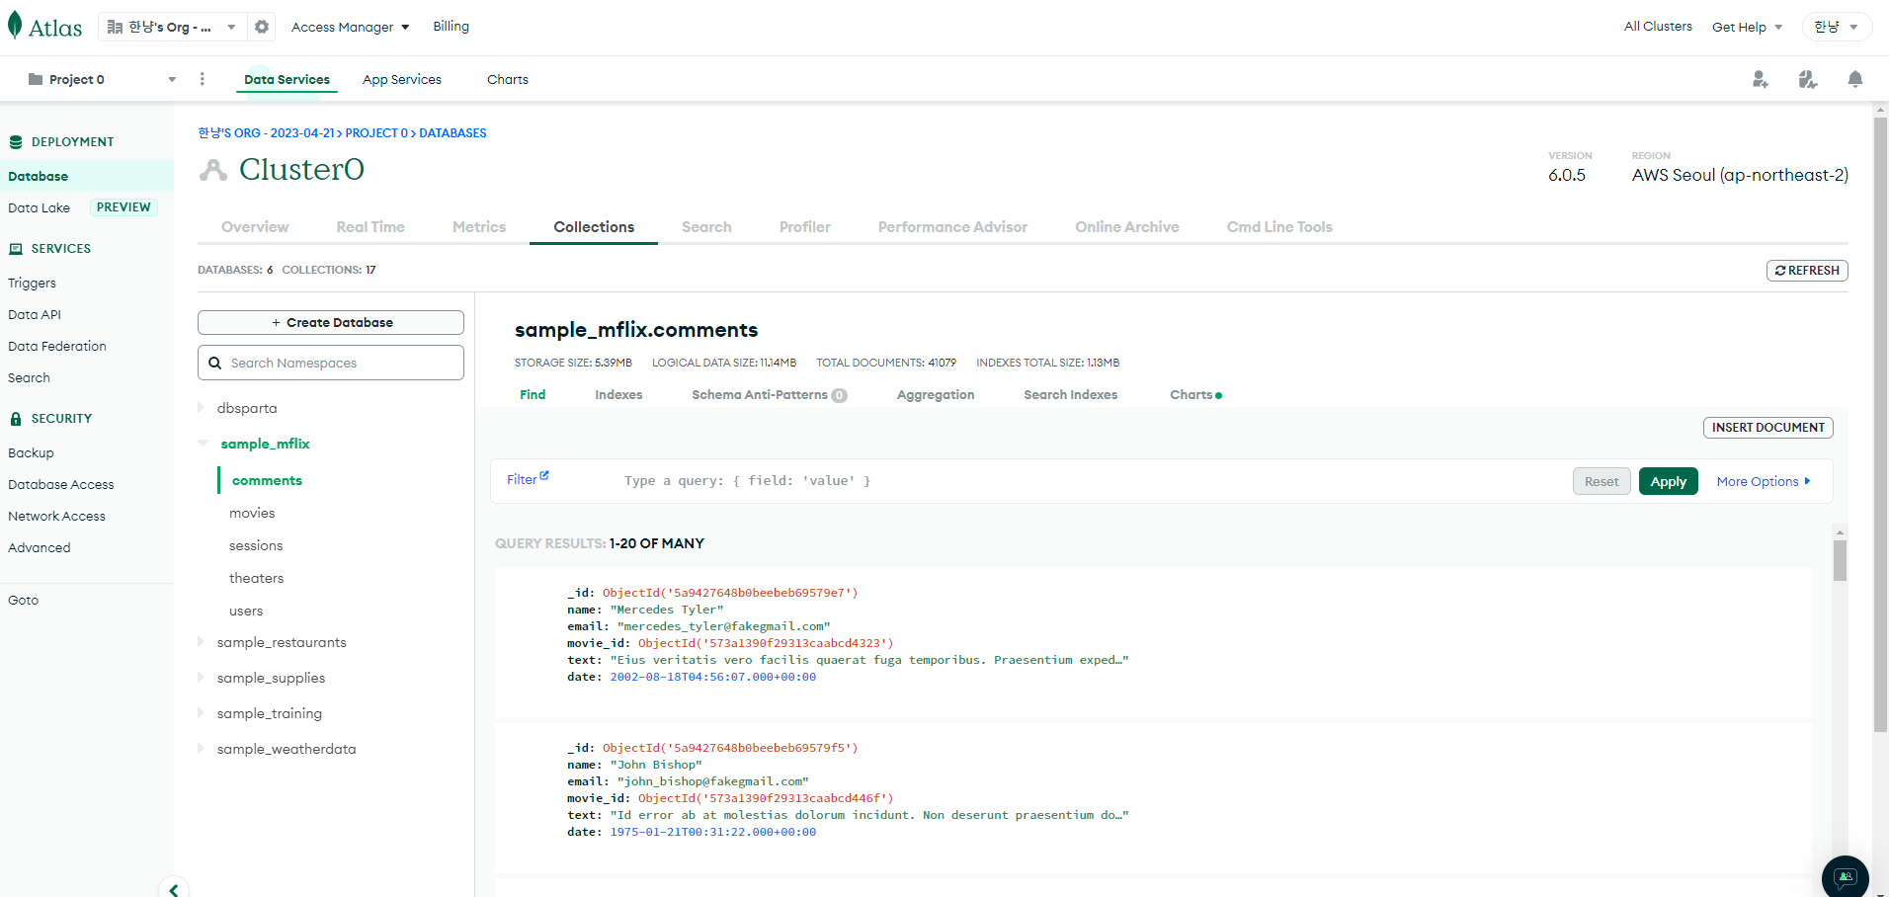Select the theaters collection
Viewport: 1889px width, 897px height.
256,578
